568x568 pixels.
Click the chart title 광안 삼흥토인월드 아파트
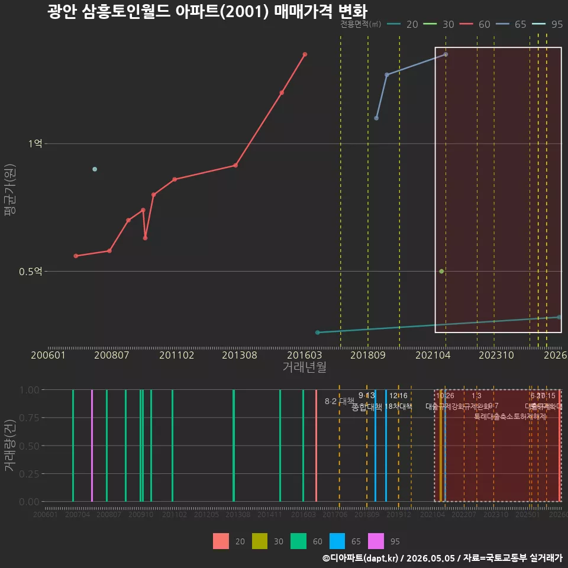pos(208,11)
